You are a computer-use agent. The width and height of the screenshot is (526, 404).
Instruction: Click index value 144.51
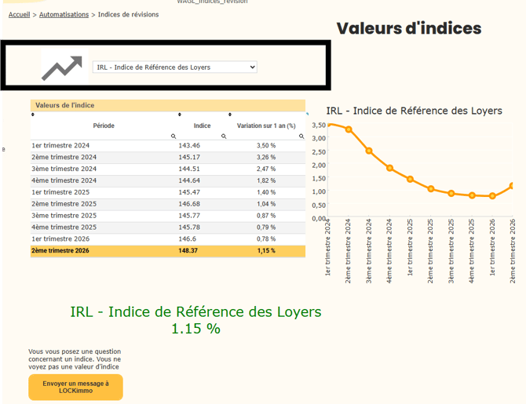click(x=189, y=169)
